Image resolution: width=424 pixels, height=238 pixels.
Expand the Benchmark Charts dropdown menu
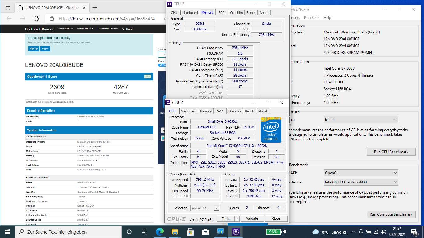click(108, 29)
